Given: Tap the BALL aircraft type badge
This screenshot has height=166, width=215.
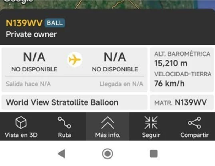Looking at the screenshot, I should tap(55, 23).
